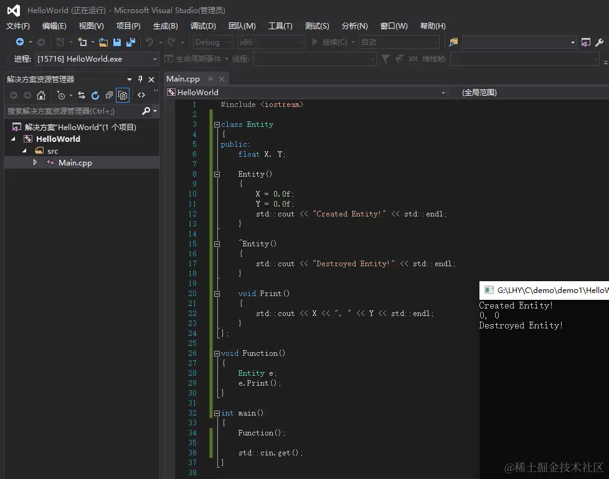Viewport: 609px width, 479px height.
Task: Click the Home icon in Solution Explorer
Action: point(41,95)
